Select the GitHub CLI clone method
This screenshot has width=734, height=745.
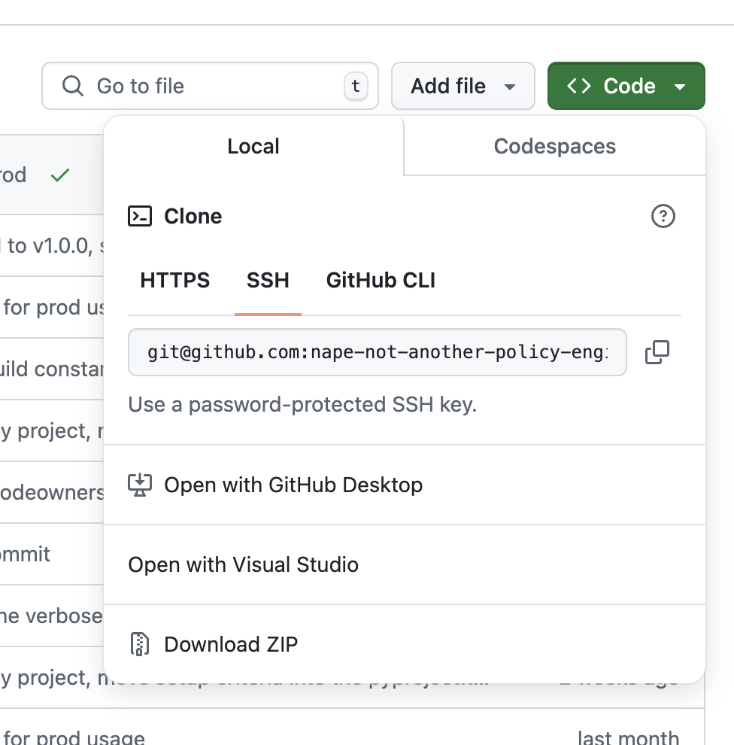[381, 280]
